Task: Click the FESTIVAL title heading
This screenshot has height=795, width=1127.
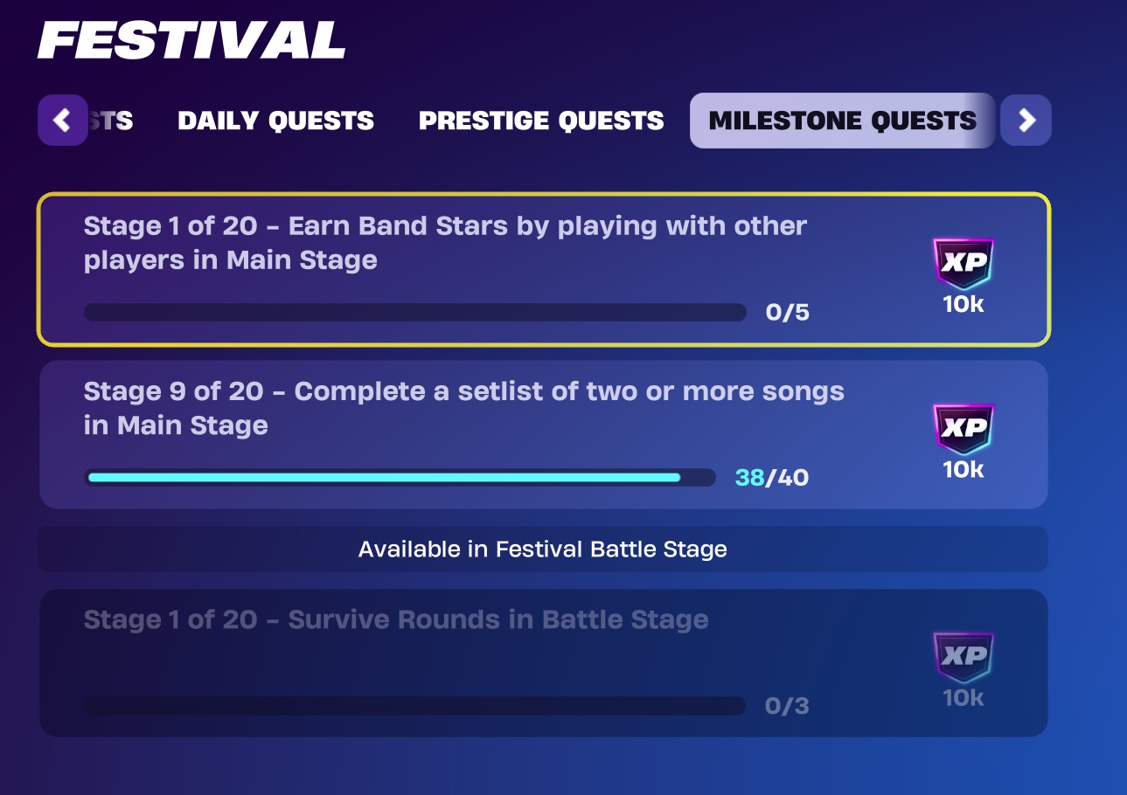Action: (x=191, y=40)
